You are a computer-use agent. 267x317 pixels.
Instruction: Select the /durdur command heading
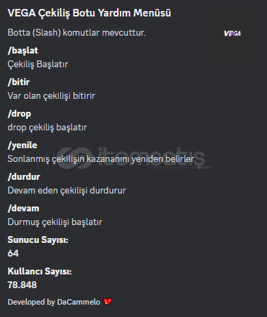click(x=24, y=177)
